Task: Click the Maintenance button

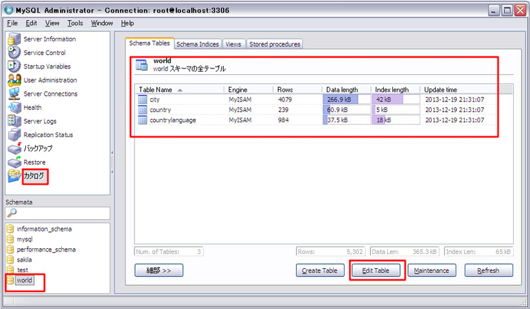Action: point(432,270)
